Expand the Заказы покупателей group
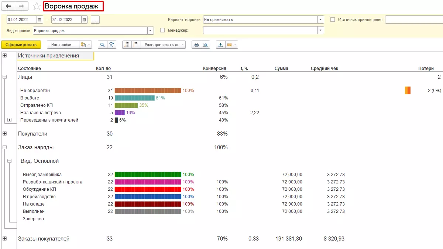This screenshot has height=249, width=443. (x=5, y=239)
